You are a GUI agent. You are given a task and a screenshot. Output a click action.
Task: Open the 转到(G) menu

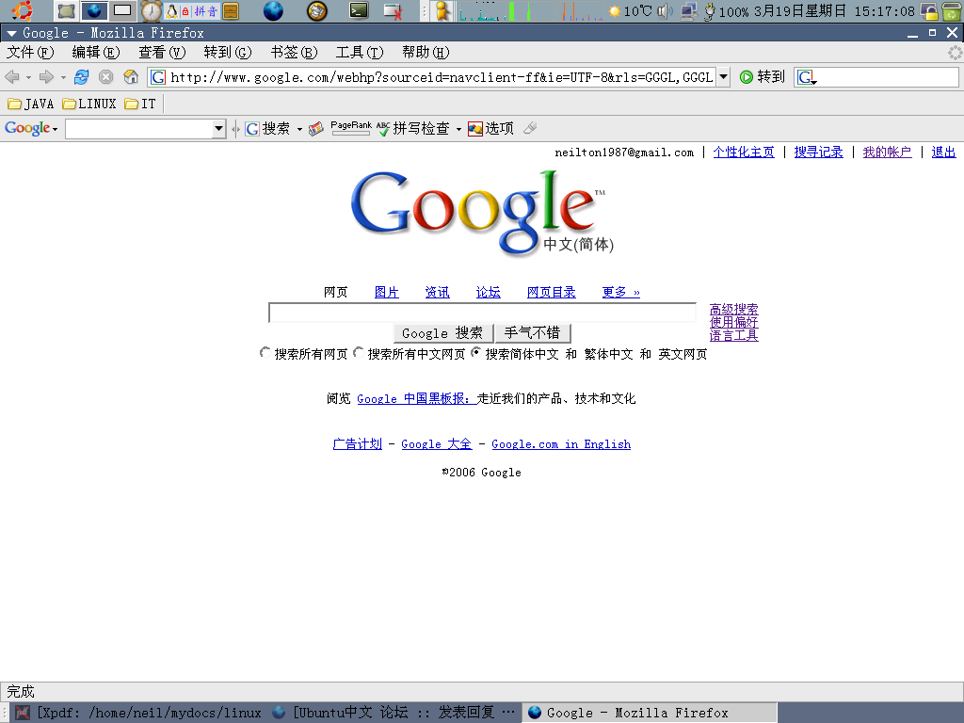(x=228, y=53)
